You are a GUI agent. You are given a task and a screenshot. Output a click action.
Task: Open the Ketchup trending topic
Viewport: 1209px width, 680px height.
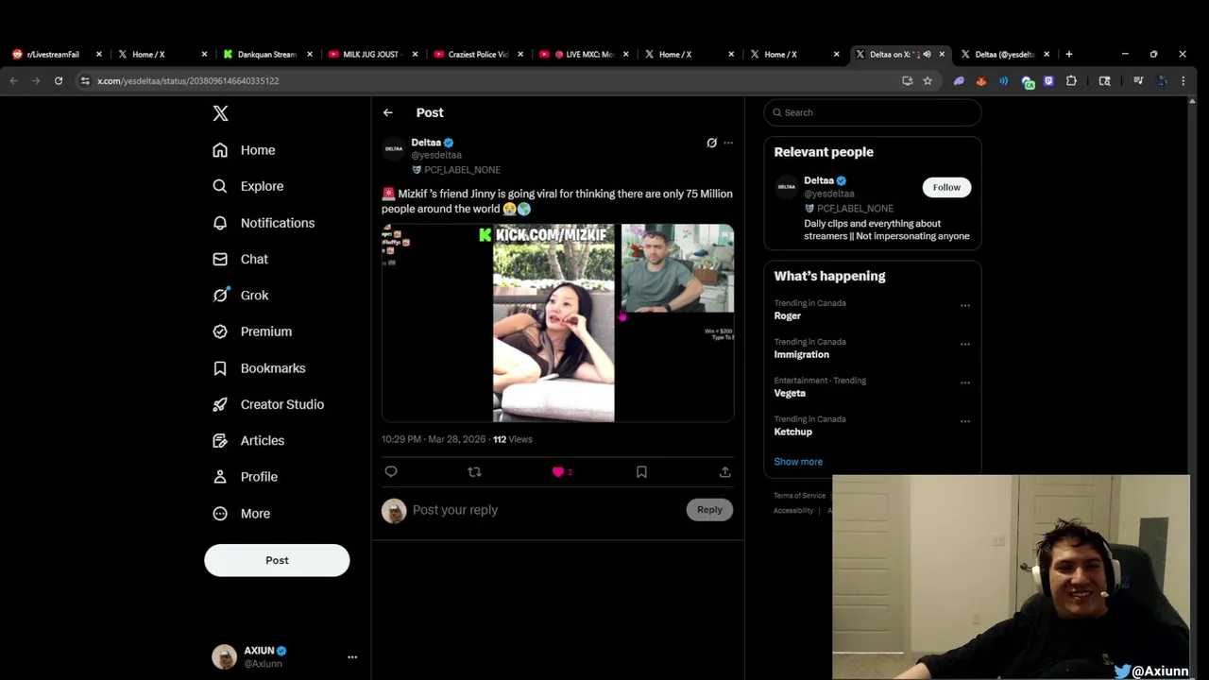tap(793, 432)
